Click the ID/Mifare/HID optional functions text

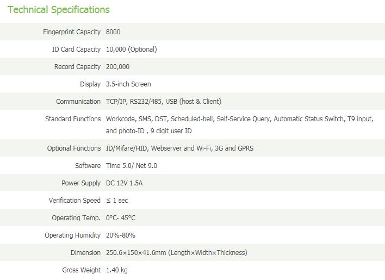pyautogui.click(x=180, y=148)
